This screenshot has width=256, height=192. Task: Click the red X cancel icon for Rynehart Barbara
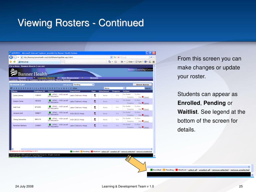(x=143, y=127)
